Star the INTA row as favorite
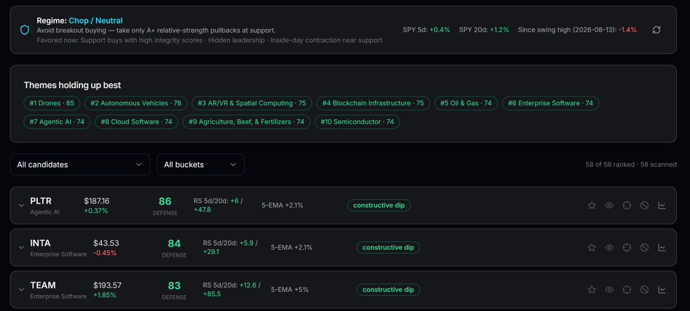Screen dimensions: 690x311 coord(592,248)
